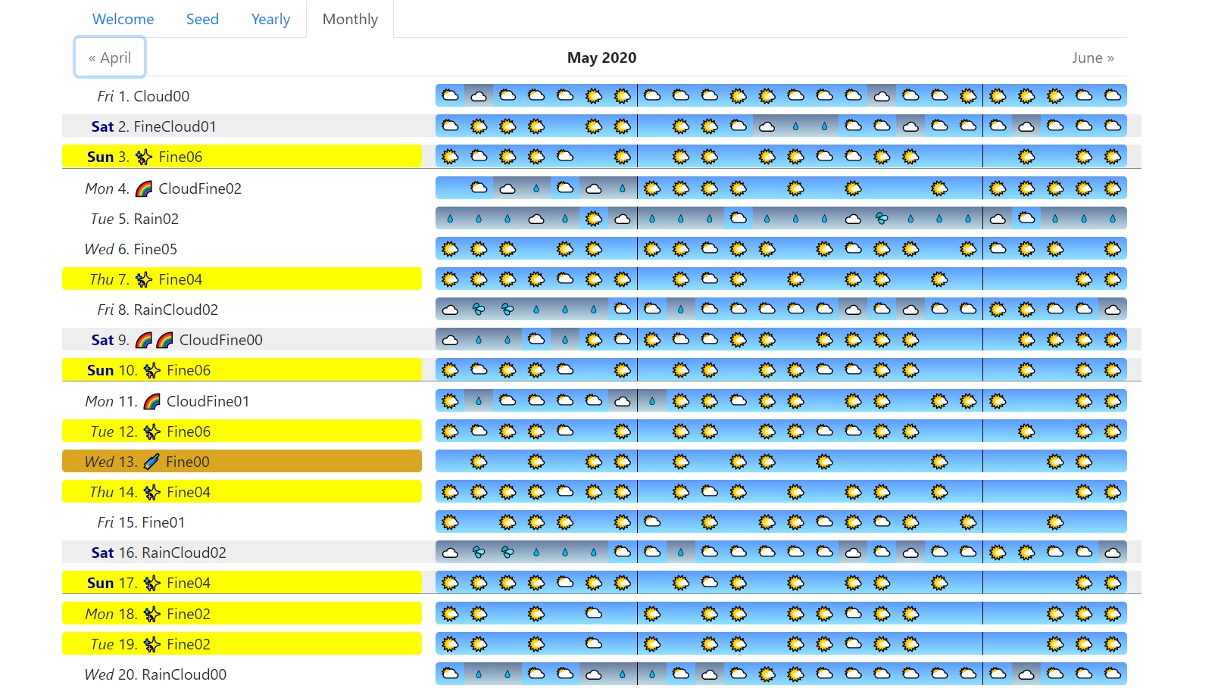The width and height of the screenshot is (1218, 688).
Task: Click the meteor icon on Wed 13 row
Action: (x=151, y=462)
